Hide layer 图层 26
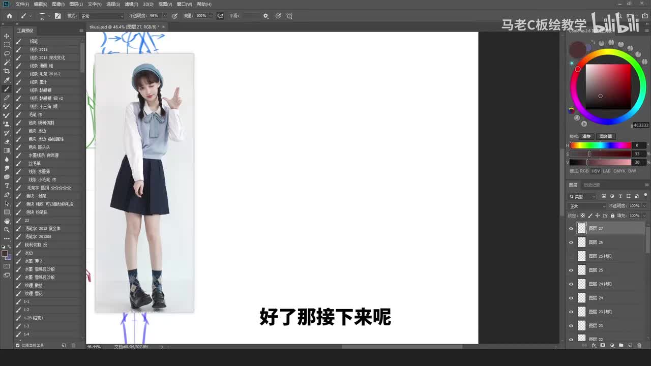651x366 pixels. tap(571, 242)
